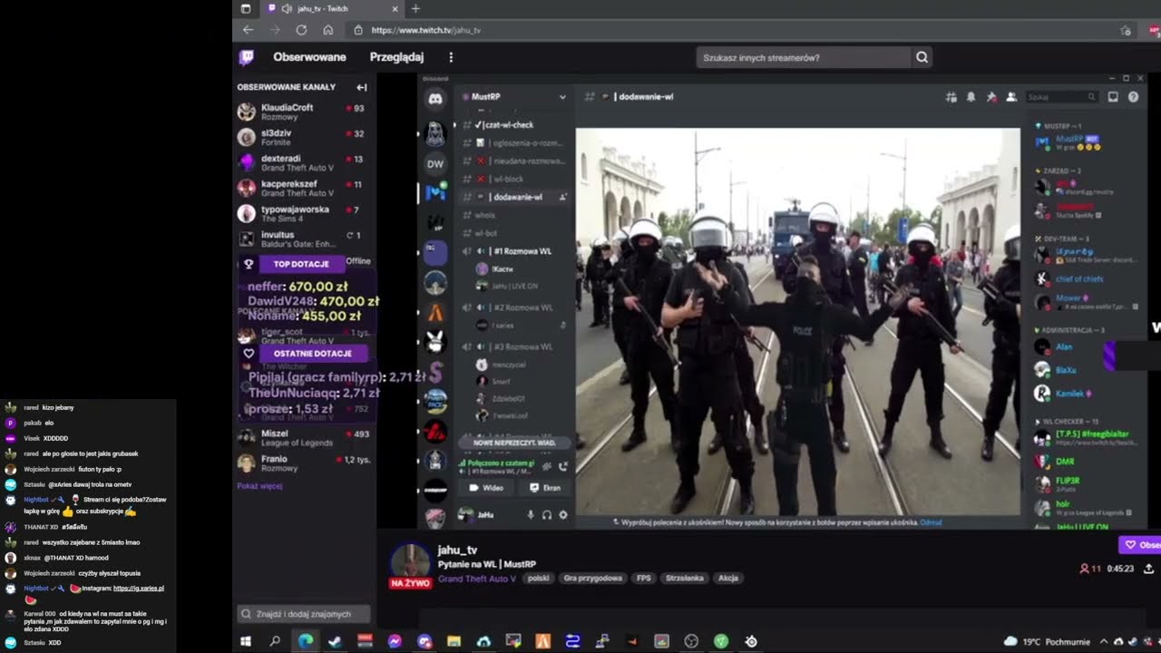
Task: Open browser home page
Action: (328, 30)
